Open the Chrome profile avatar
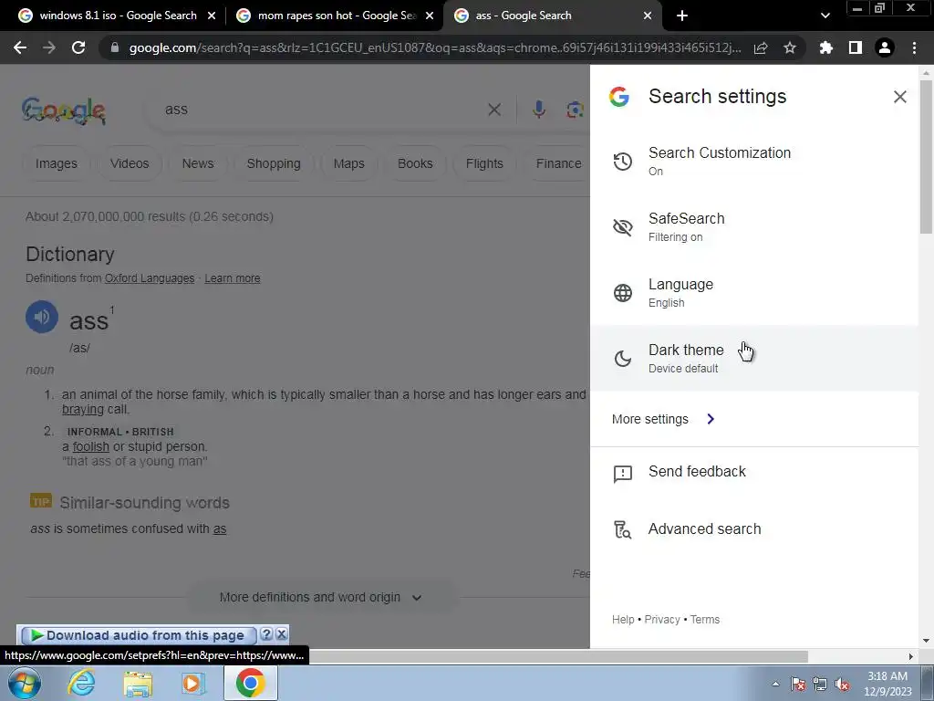The width and height of the screenshot is (934, 701). click(885, 47)
